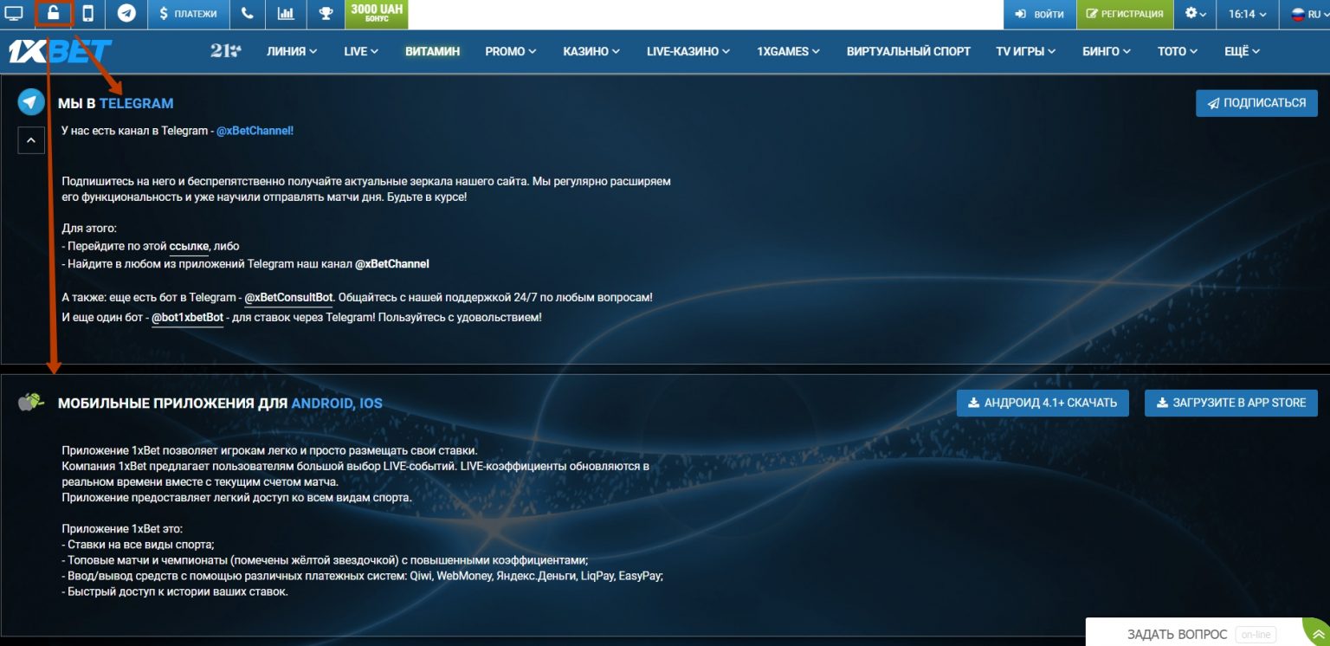Open the @bot1xbetBot link
This screenshot has height=646, width=1330.
[x=187, y=318]
